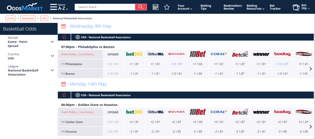Open the Bet Slip dropdown label

[306, 7]
